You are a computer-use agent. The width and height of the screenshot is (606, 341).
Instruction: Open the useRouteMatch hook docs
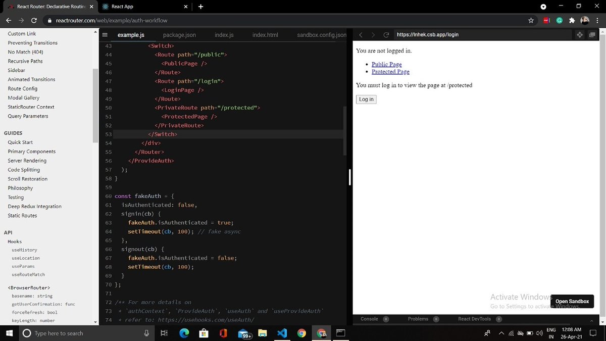(28, 274)
